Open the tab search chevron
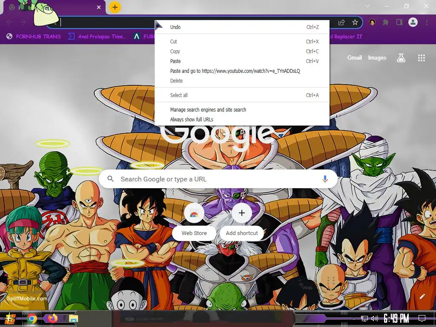The height and width of the screenshot is (327, 436). coord(367,6)
